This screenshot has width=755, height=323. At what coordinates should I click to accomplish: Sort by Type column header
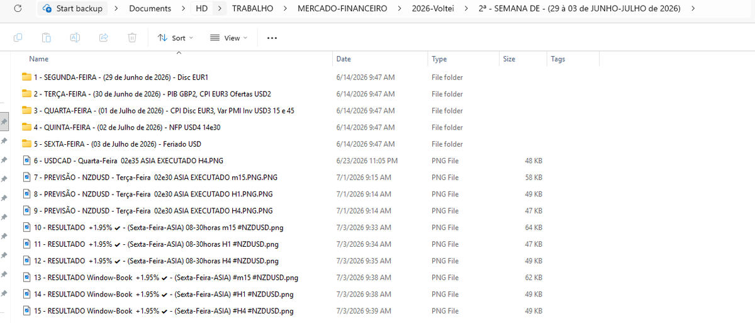pos(439,59)
